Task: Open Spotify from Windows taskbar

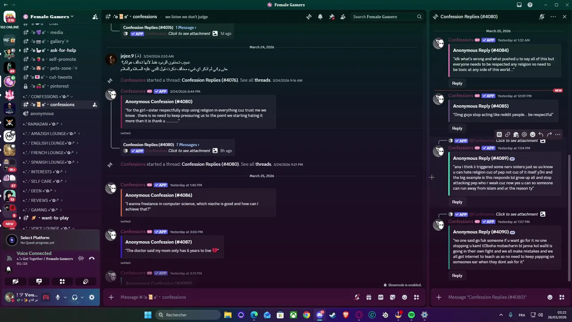Action: point(411,315)
